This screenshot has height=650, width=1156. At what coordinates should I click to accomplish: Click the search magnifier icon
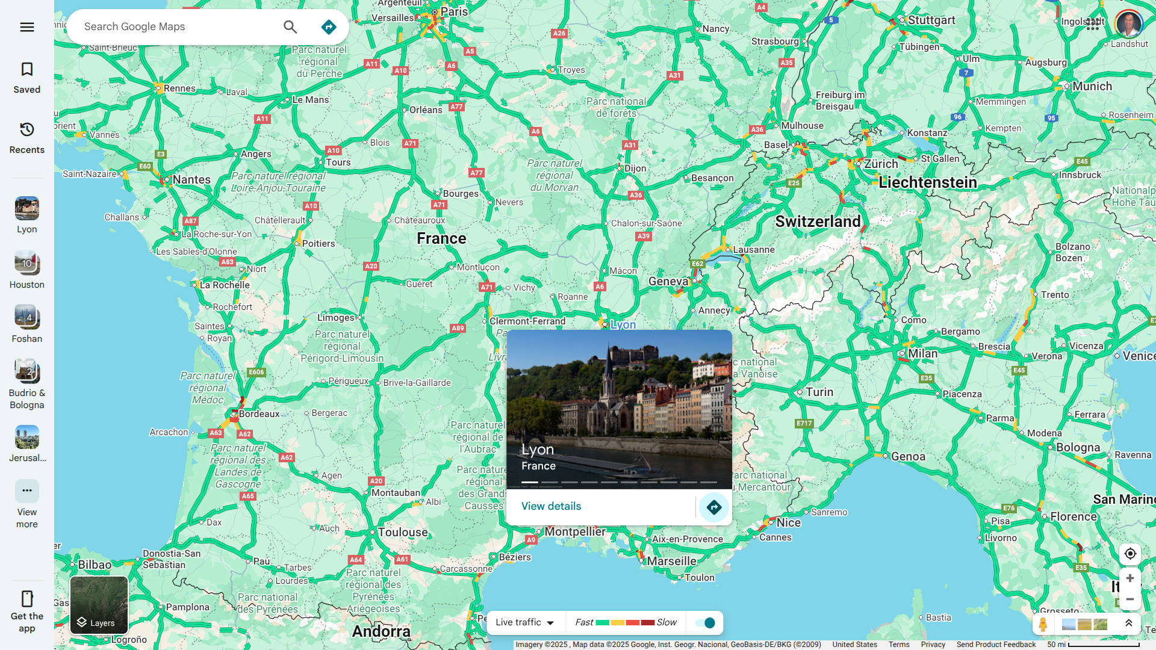coord(290,27)
